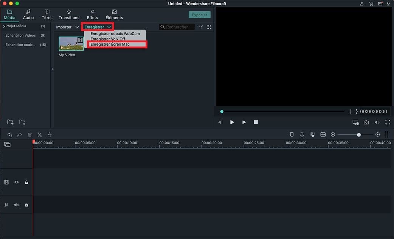
Task: Zoom in the timeline with plus
Action: (377, 135)
